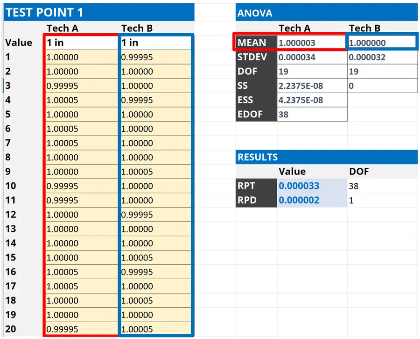Select Tech A 0.99995 in row 20
The image size is (420, 339).
coord(81,329)
